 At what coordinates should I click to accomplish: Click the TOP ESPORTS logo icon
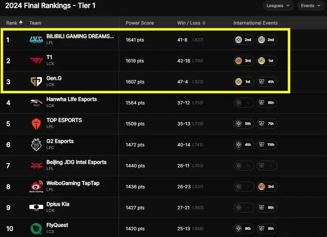coord(36,123)
